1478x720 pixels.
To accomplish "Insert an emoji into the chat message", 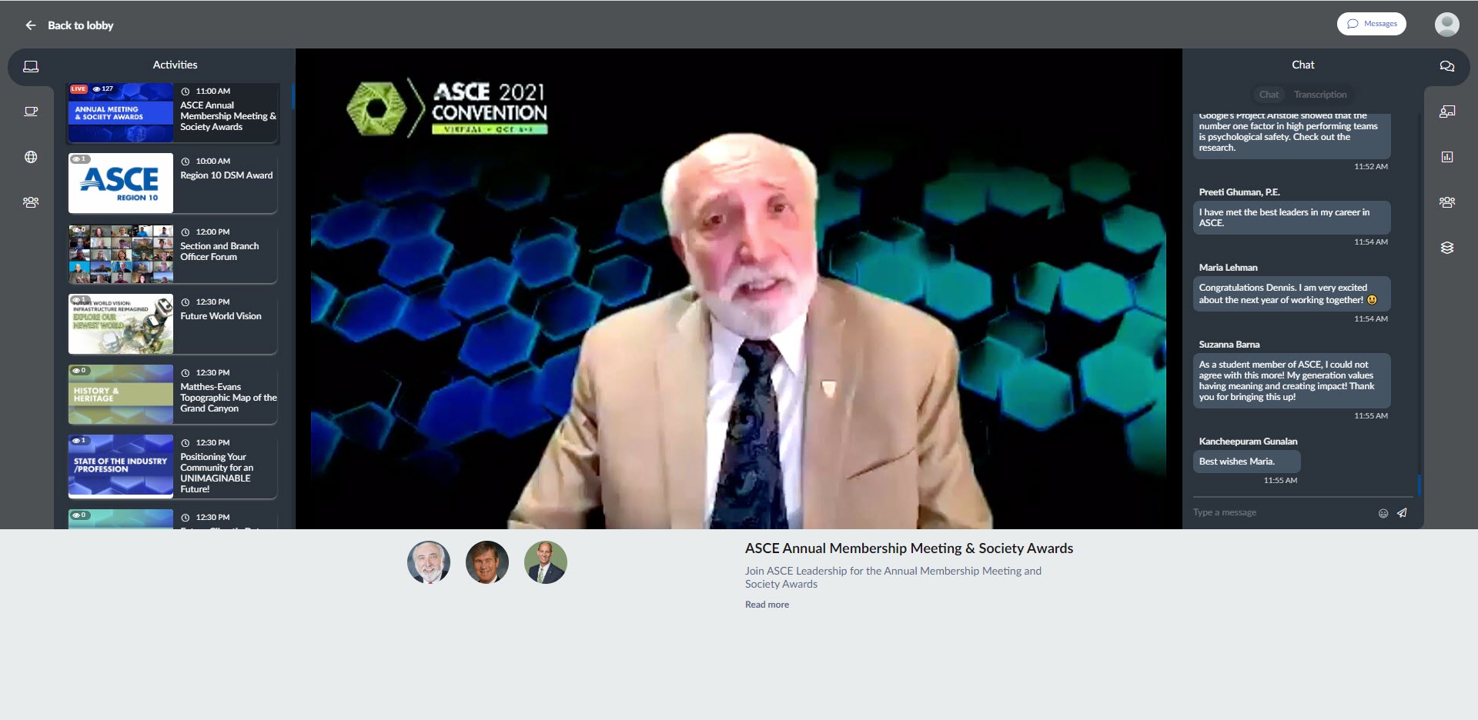I will coord(1383,513).
